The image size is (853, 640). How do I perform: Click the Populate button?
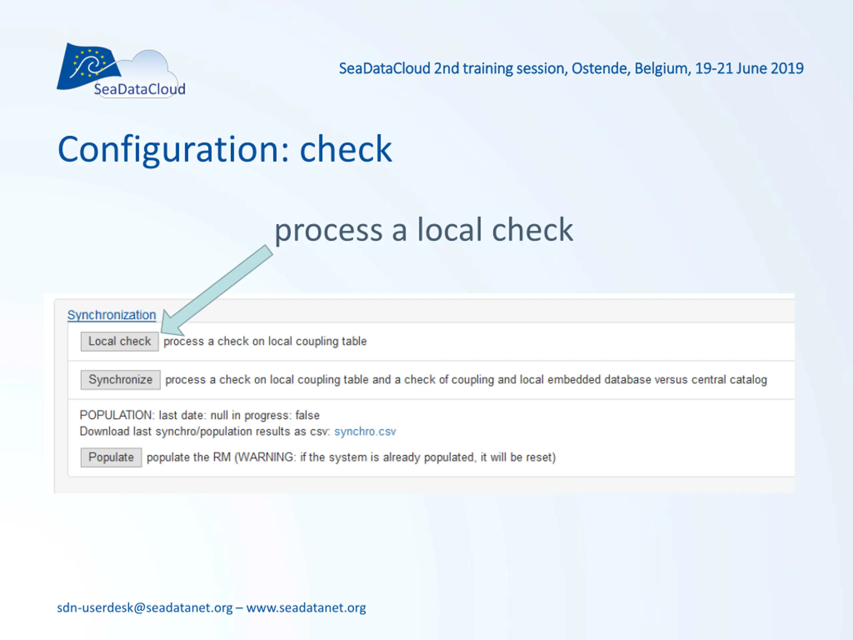pos(111,457)
